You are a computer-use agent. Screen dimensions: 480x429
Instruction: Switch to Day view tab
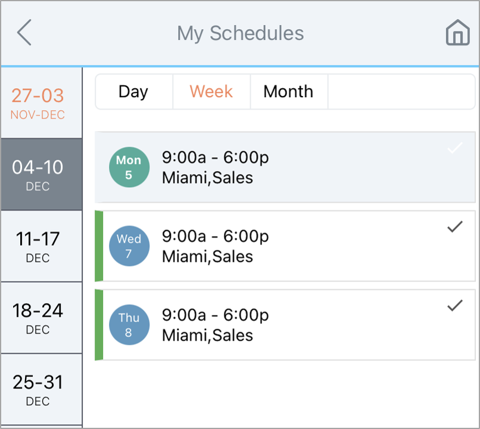click(134, 92)
